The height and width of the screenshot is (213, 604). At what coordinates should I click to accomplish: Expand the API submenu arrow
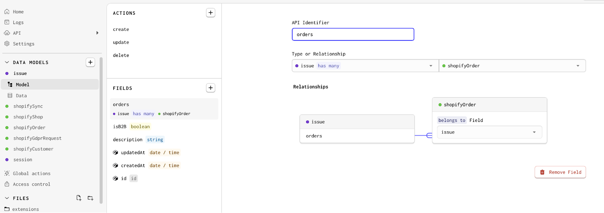tap(97, 33)
